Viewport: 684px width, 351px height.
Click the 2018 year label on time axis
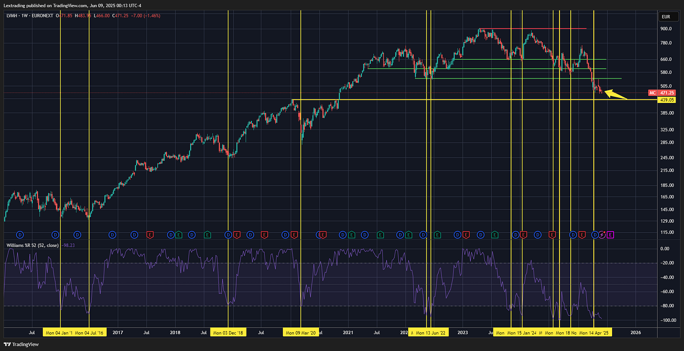tap(175, 332)
